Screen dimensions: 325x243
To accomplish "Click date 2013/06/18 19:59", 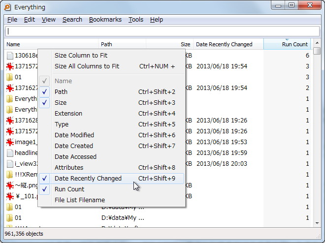I will 222,153.
